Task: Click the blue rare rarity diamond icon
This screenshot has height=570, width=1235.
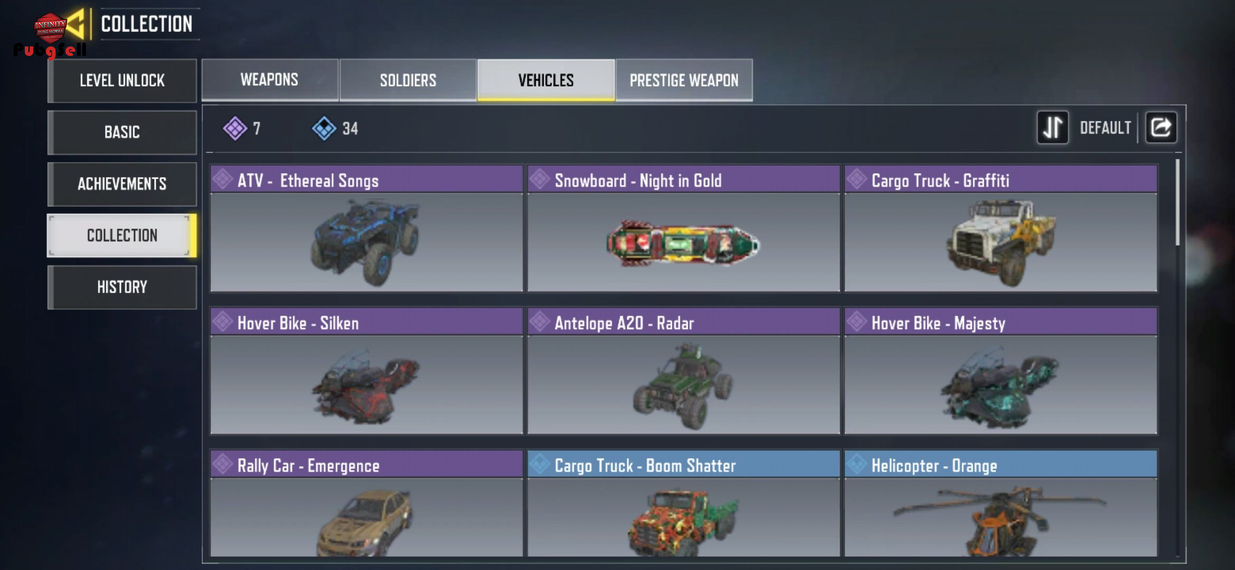Action: pos(324,128)
